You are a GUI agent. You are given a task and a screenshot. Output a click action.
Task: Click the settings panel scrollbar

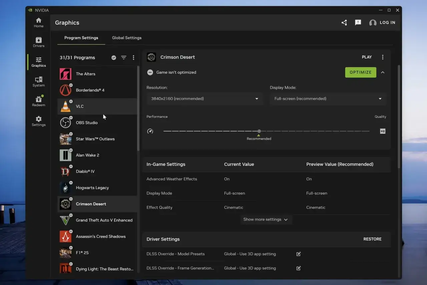(x=399, y=117)
